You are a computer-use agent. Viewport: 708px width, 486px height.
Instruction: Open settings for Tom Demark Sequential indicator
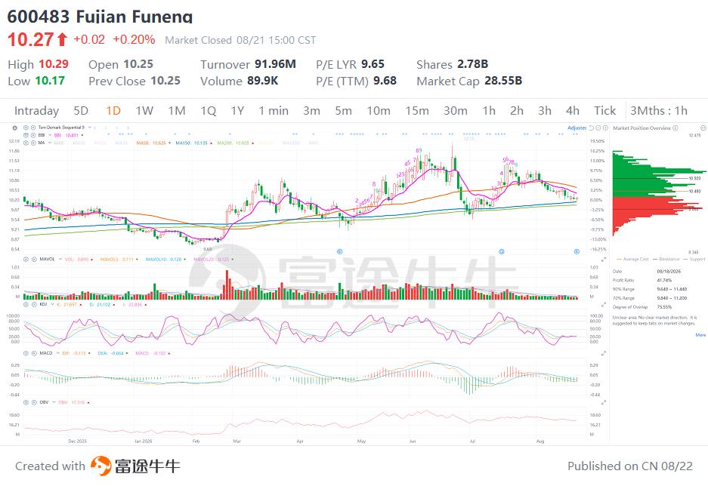click(x=26, y=128)
